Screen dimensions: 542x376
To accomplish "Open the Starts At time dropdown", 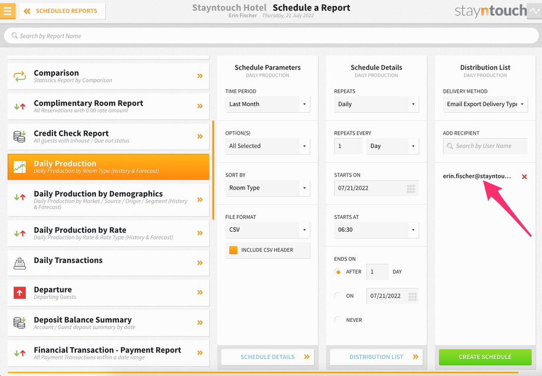I will tap(376, 229).
